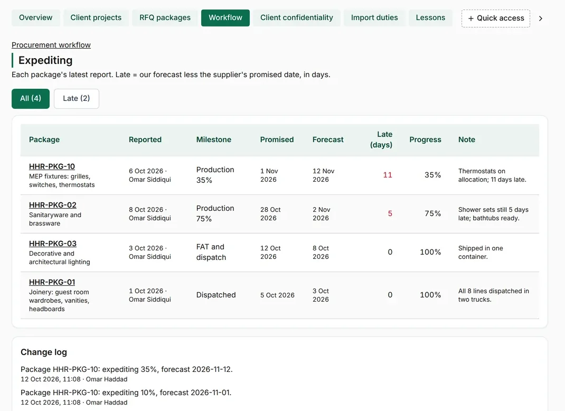Click forecast date 2 Nov 2026
565x411 pixels.
322,214
